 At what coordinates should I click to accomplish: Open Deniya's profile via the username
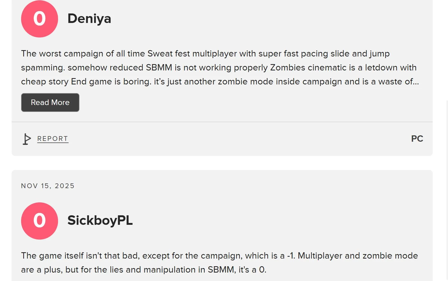point(90,19)
